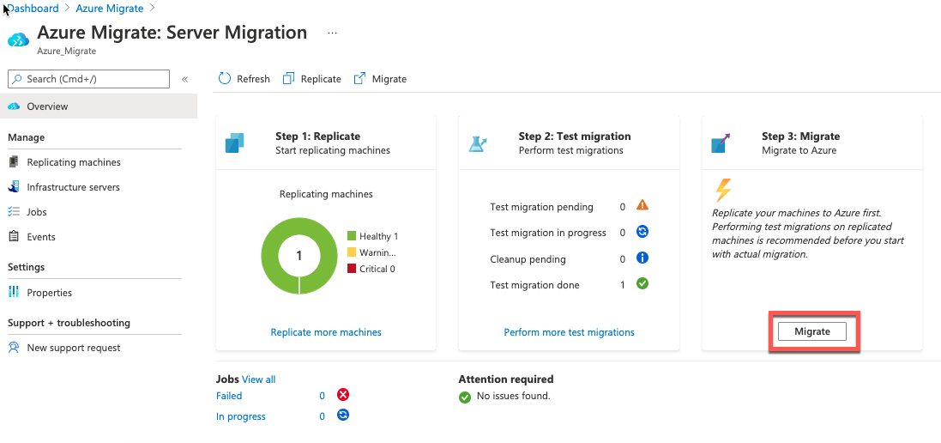Open Replicate more machines link

pos(326,332)
